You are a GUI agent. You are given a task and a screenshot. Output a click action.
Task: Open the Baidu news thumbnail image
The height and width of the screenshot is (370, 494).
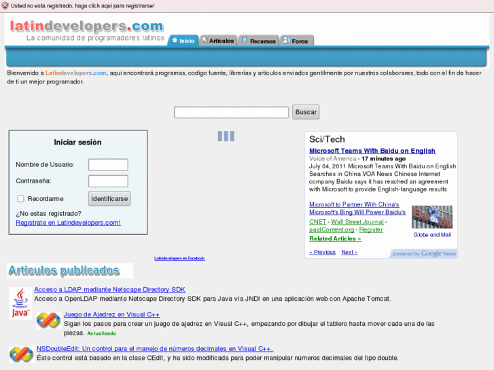coord(432,217)
